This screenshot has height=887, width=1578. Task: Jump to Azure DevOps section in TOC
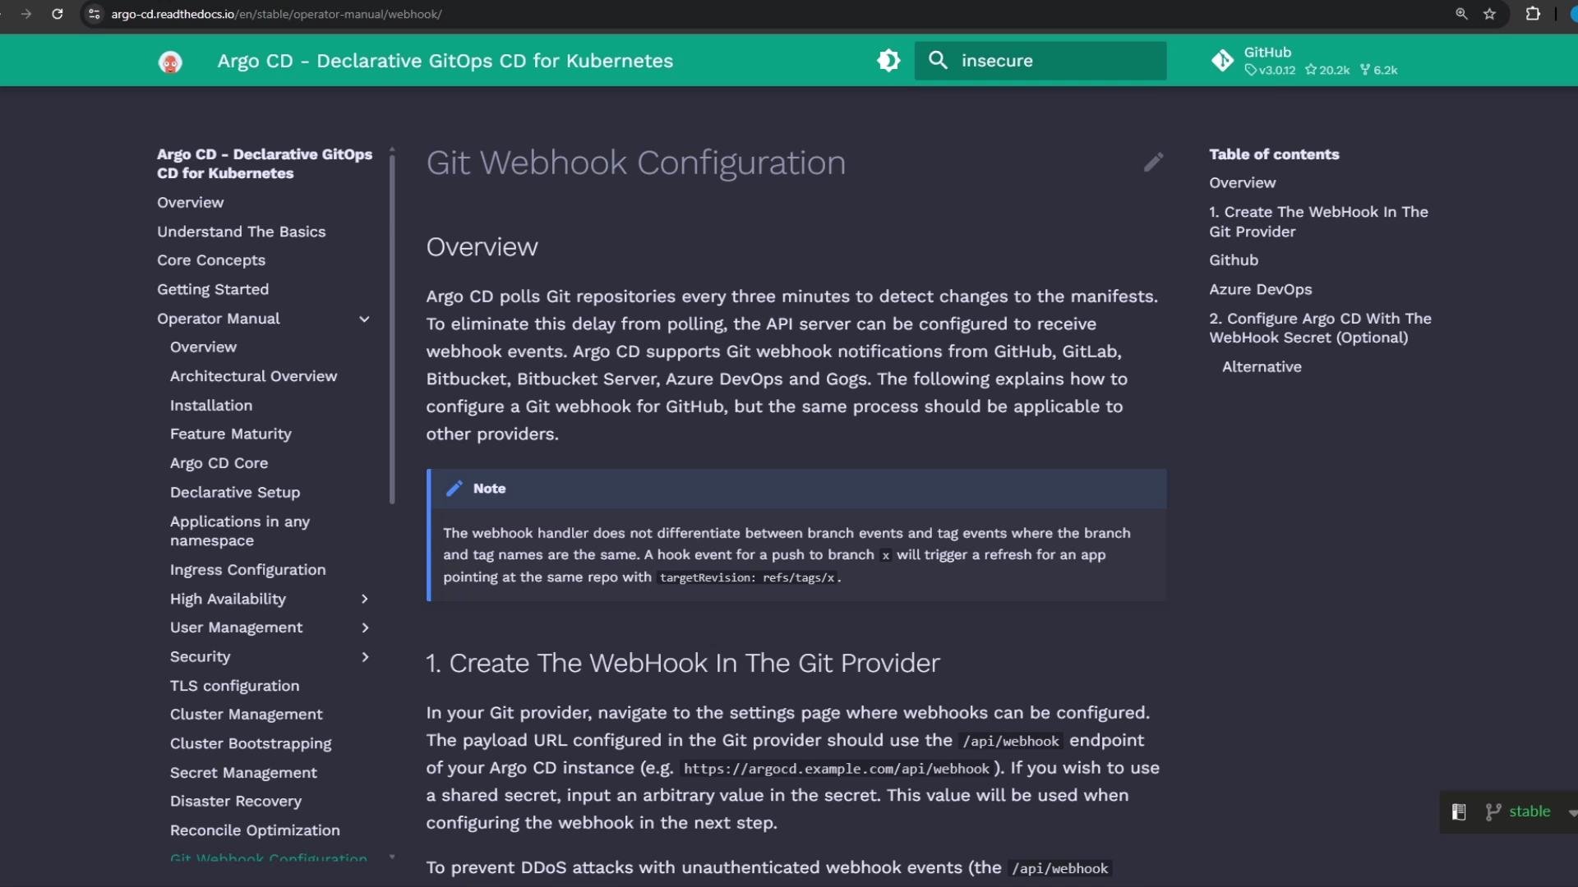[1260, 289]
